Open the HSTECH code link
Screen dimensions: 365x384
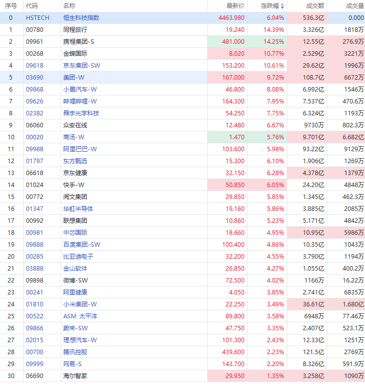[x=37, y=18]
